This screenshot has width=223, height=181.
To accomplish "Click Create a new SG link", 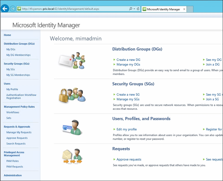I will pyautogui.click(x=128, y=95).
